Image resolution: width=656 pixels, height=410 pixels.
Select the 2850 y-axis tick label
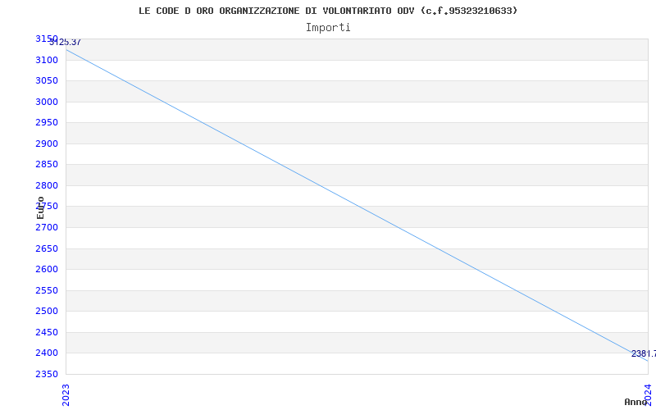click(47, 165)
